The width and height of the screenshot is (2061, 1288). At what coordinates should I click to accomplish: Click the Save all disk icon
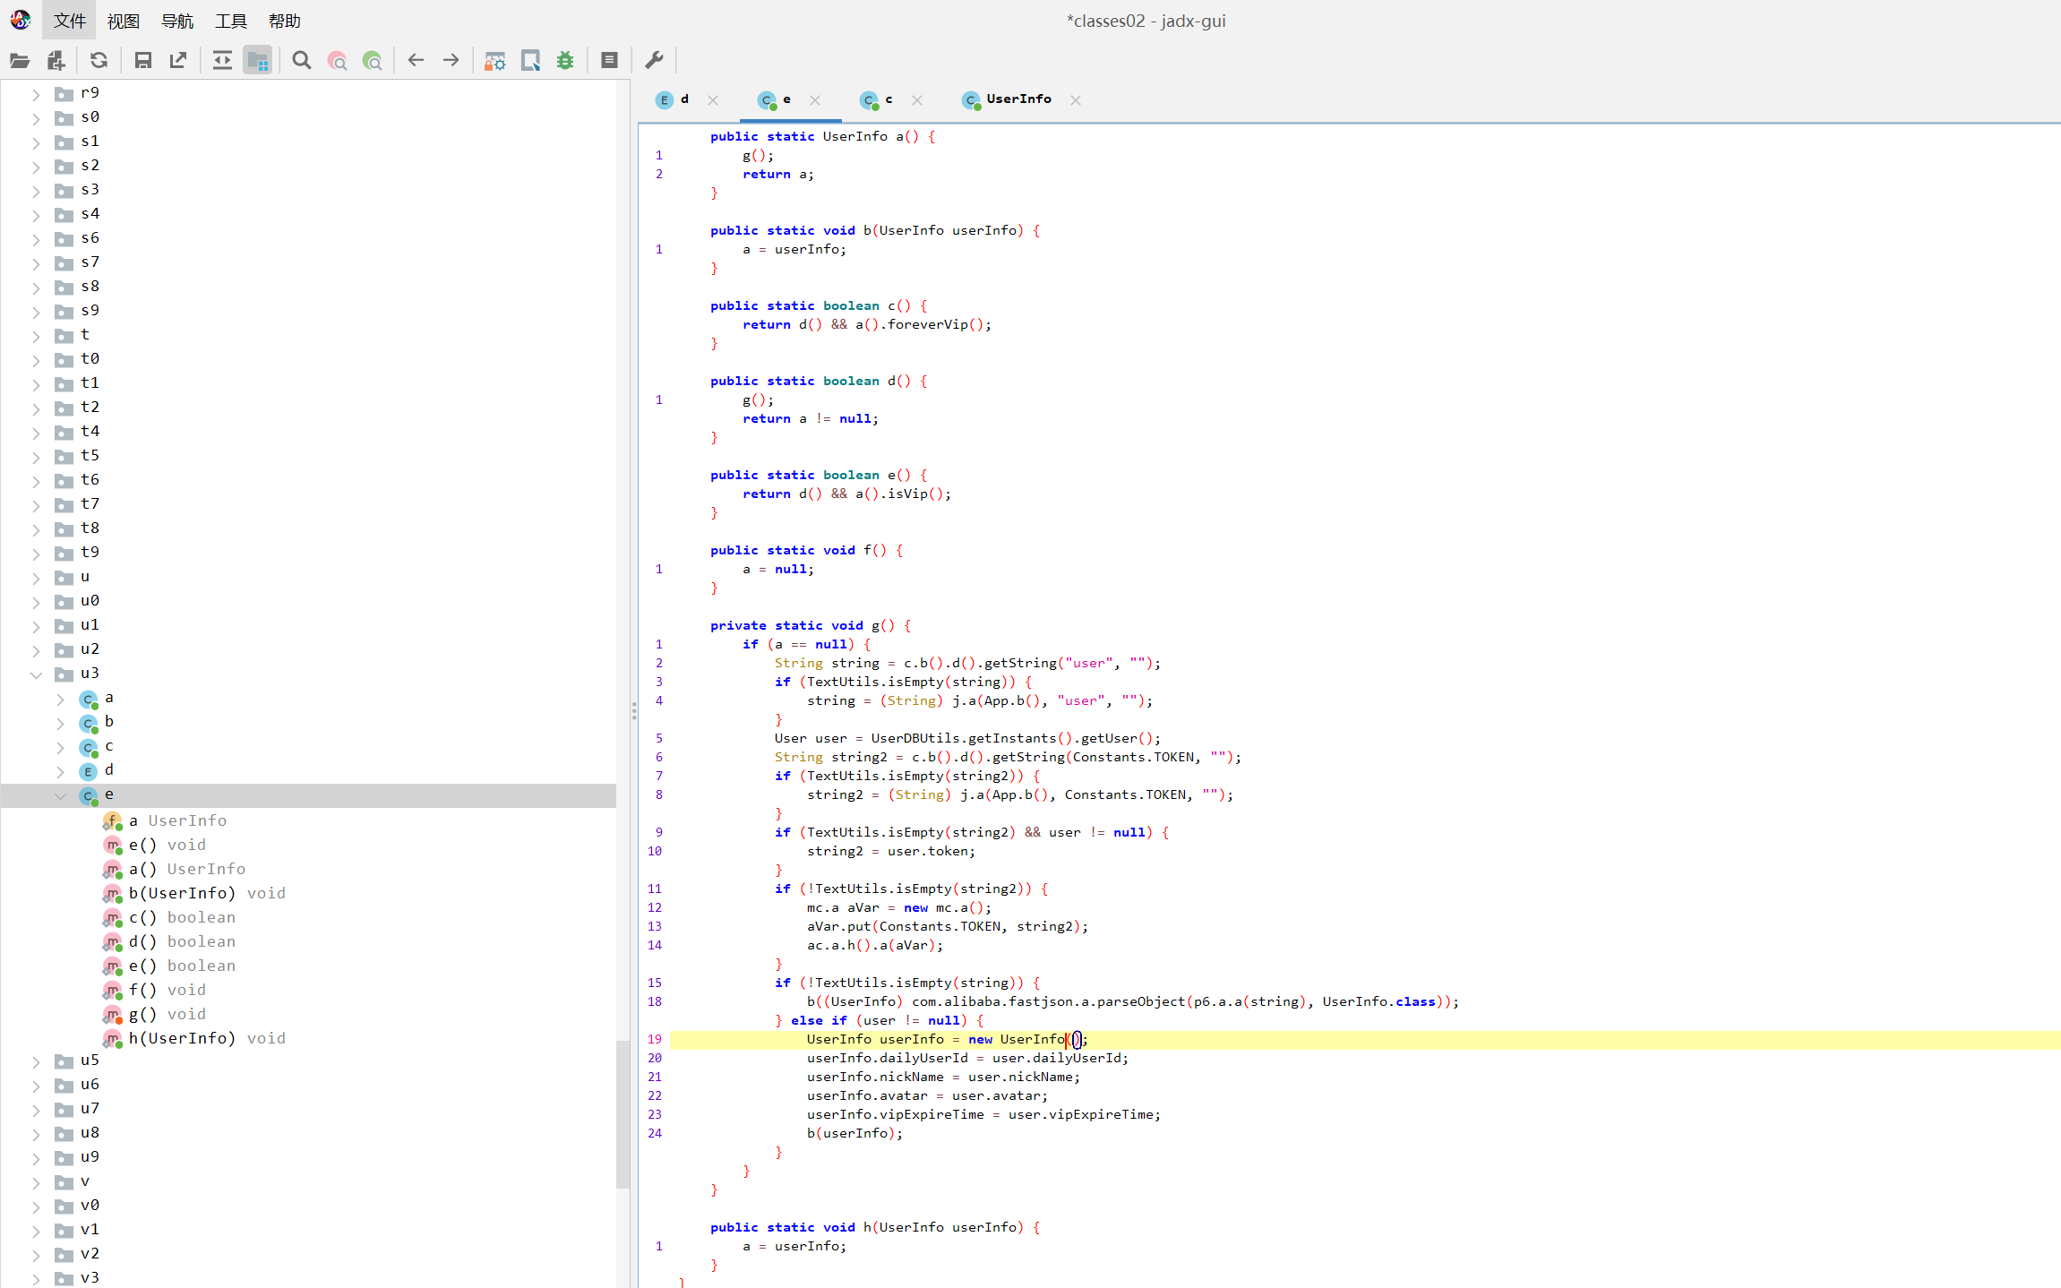(x=142, y=61)
